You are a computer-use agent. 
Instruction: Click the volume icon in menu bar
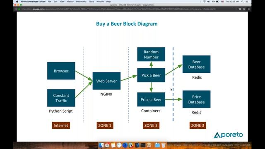click(209, 2)
